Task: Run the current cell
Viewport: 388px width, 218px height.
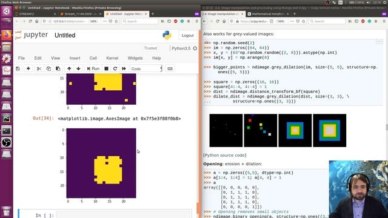Action: coord(93,68)
